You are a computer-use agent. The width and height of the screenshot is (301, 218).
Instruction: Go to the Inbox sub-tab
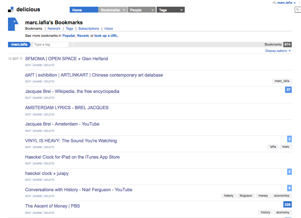(109, 28)
